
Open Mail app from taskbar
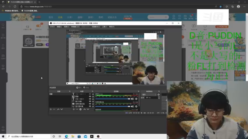coord(86,137)
